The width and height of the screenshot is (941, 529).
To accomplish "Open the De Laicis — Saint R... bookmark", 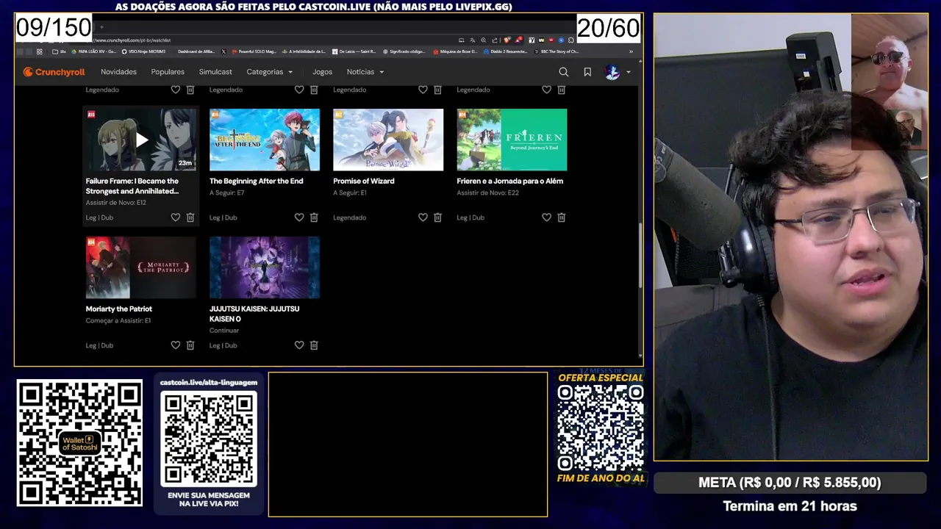I will (x=354, y=51).
